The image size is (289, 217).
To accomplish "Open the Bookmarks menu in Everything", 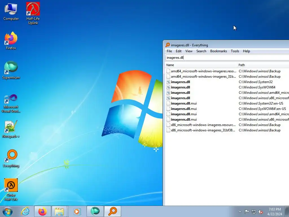I will tap(218, 51).
